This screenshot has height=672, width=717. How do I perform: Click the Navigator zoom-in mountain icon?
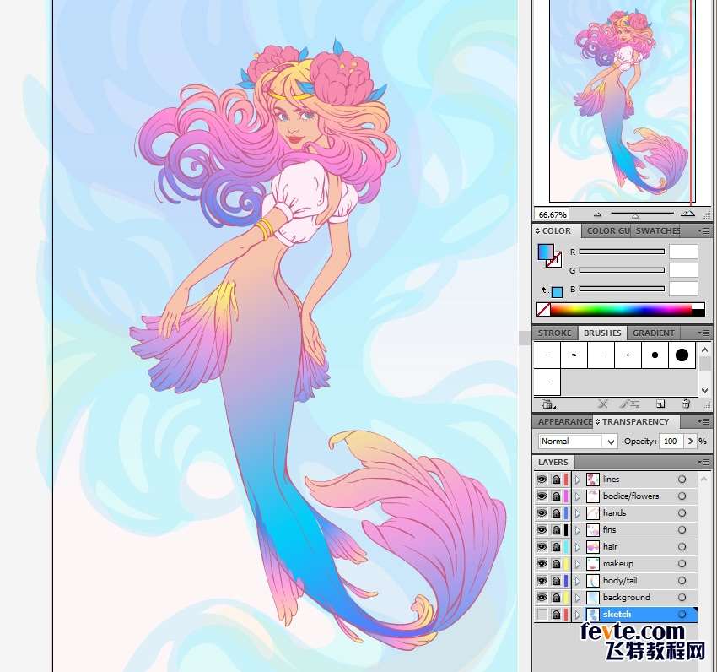pyautogui.click(x=687, y=214)
